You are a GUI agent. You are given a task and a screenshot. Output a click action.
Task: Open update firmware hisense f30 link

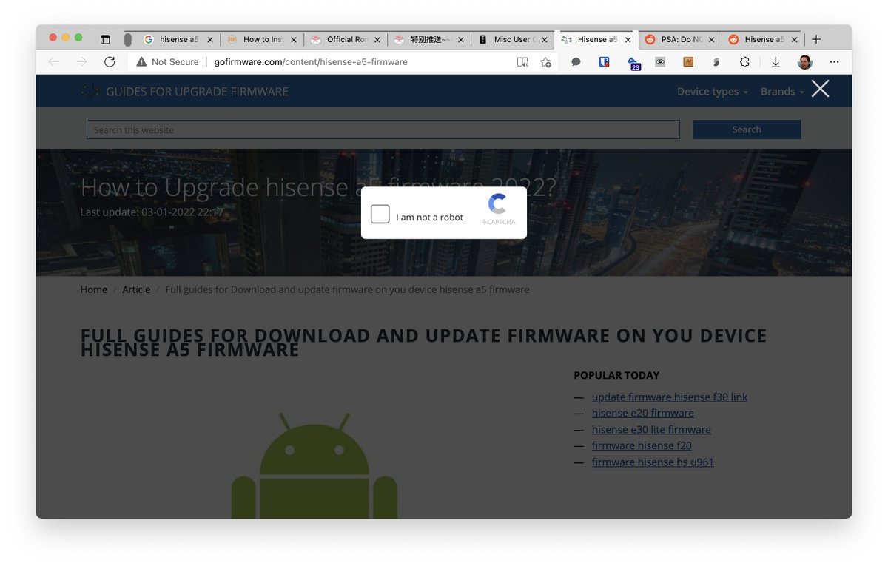tap(670, 397)
